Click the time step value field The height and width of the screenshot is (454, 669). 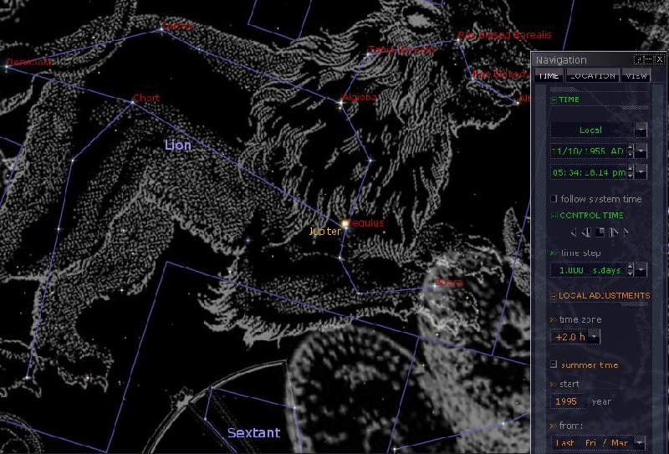point(589,270)
